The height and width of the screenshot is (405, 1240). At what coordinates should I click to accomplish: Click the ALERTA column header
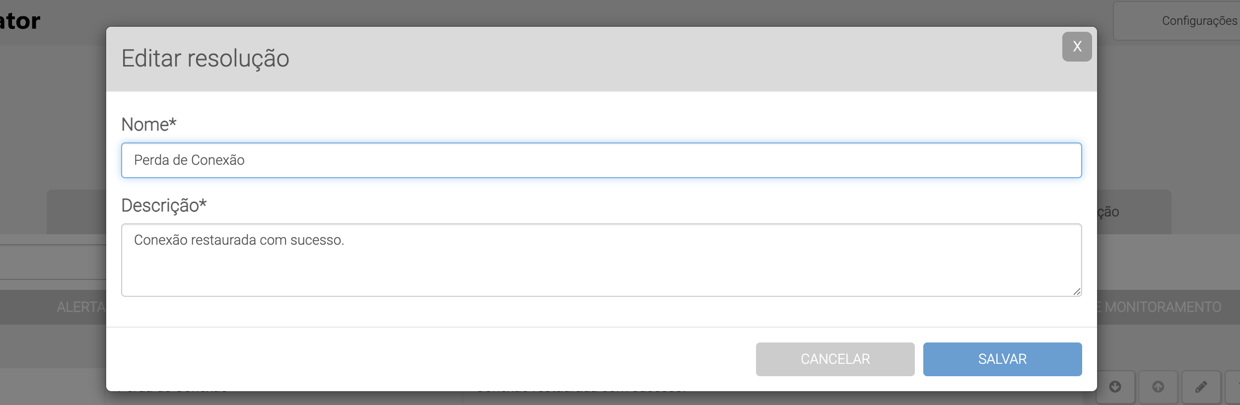(x=80, y=307)
